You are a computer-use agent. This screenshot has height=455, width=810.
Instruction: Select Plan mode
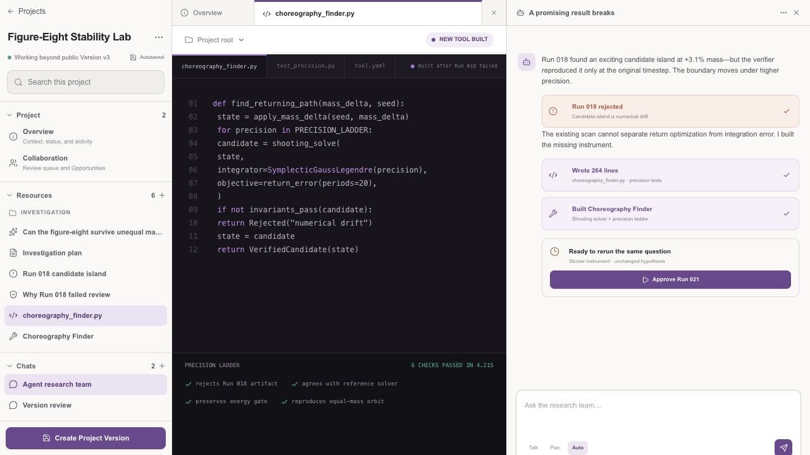(555, 447)
